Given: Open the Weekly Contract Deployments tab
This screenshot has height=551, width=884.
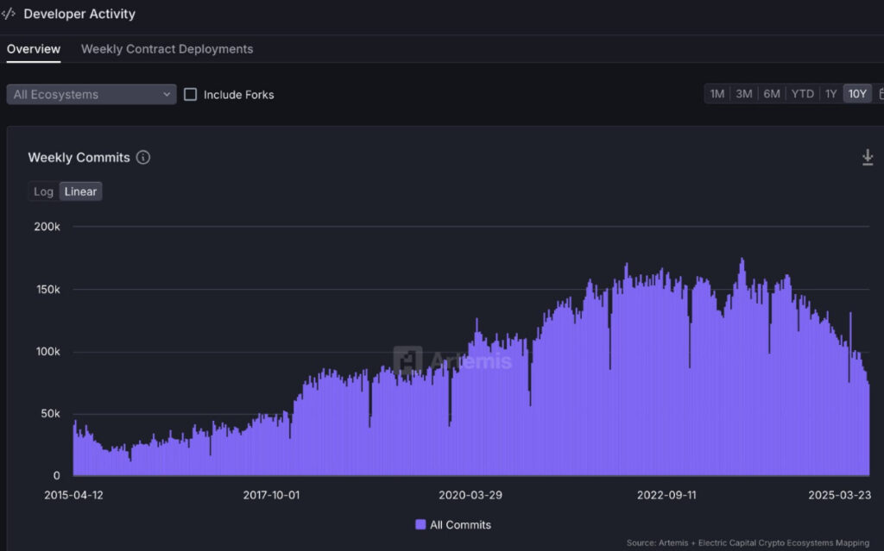Looking at the screenshot, I should click(x=167, y=49).
